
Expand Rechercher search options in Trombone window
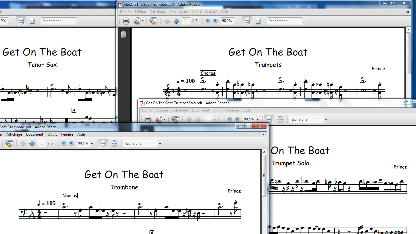coord(160,144)
